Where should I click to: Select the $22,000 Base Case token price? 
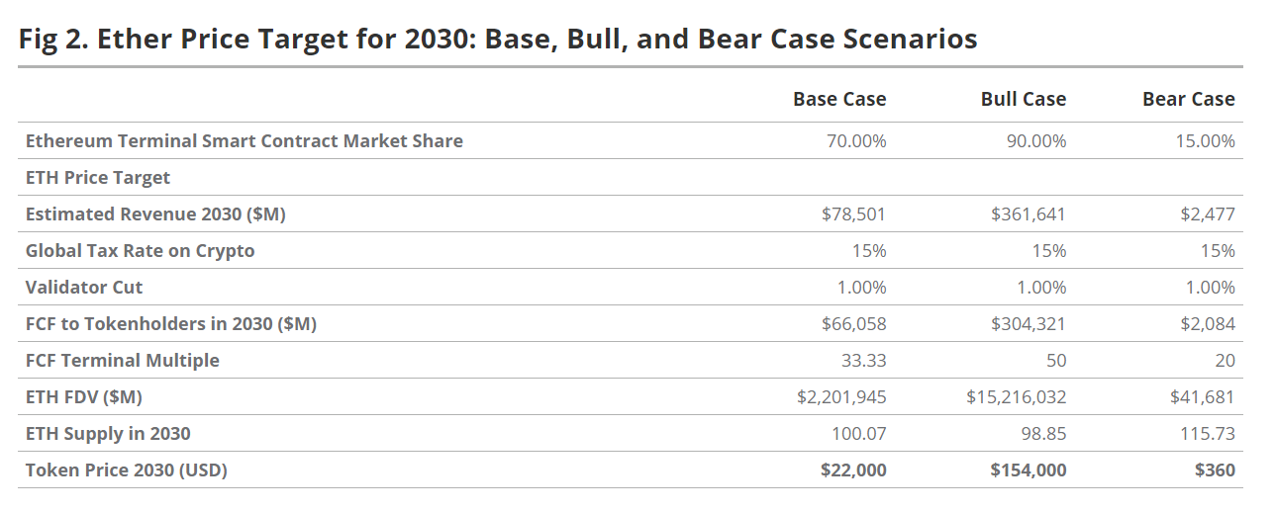click(x=853, y=470)
